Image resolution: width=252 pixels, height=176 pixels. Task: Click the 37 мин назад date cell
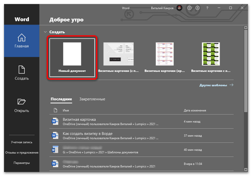(193, 136)
